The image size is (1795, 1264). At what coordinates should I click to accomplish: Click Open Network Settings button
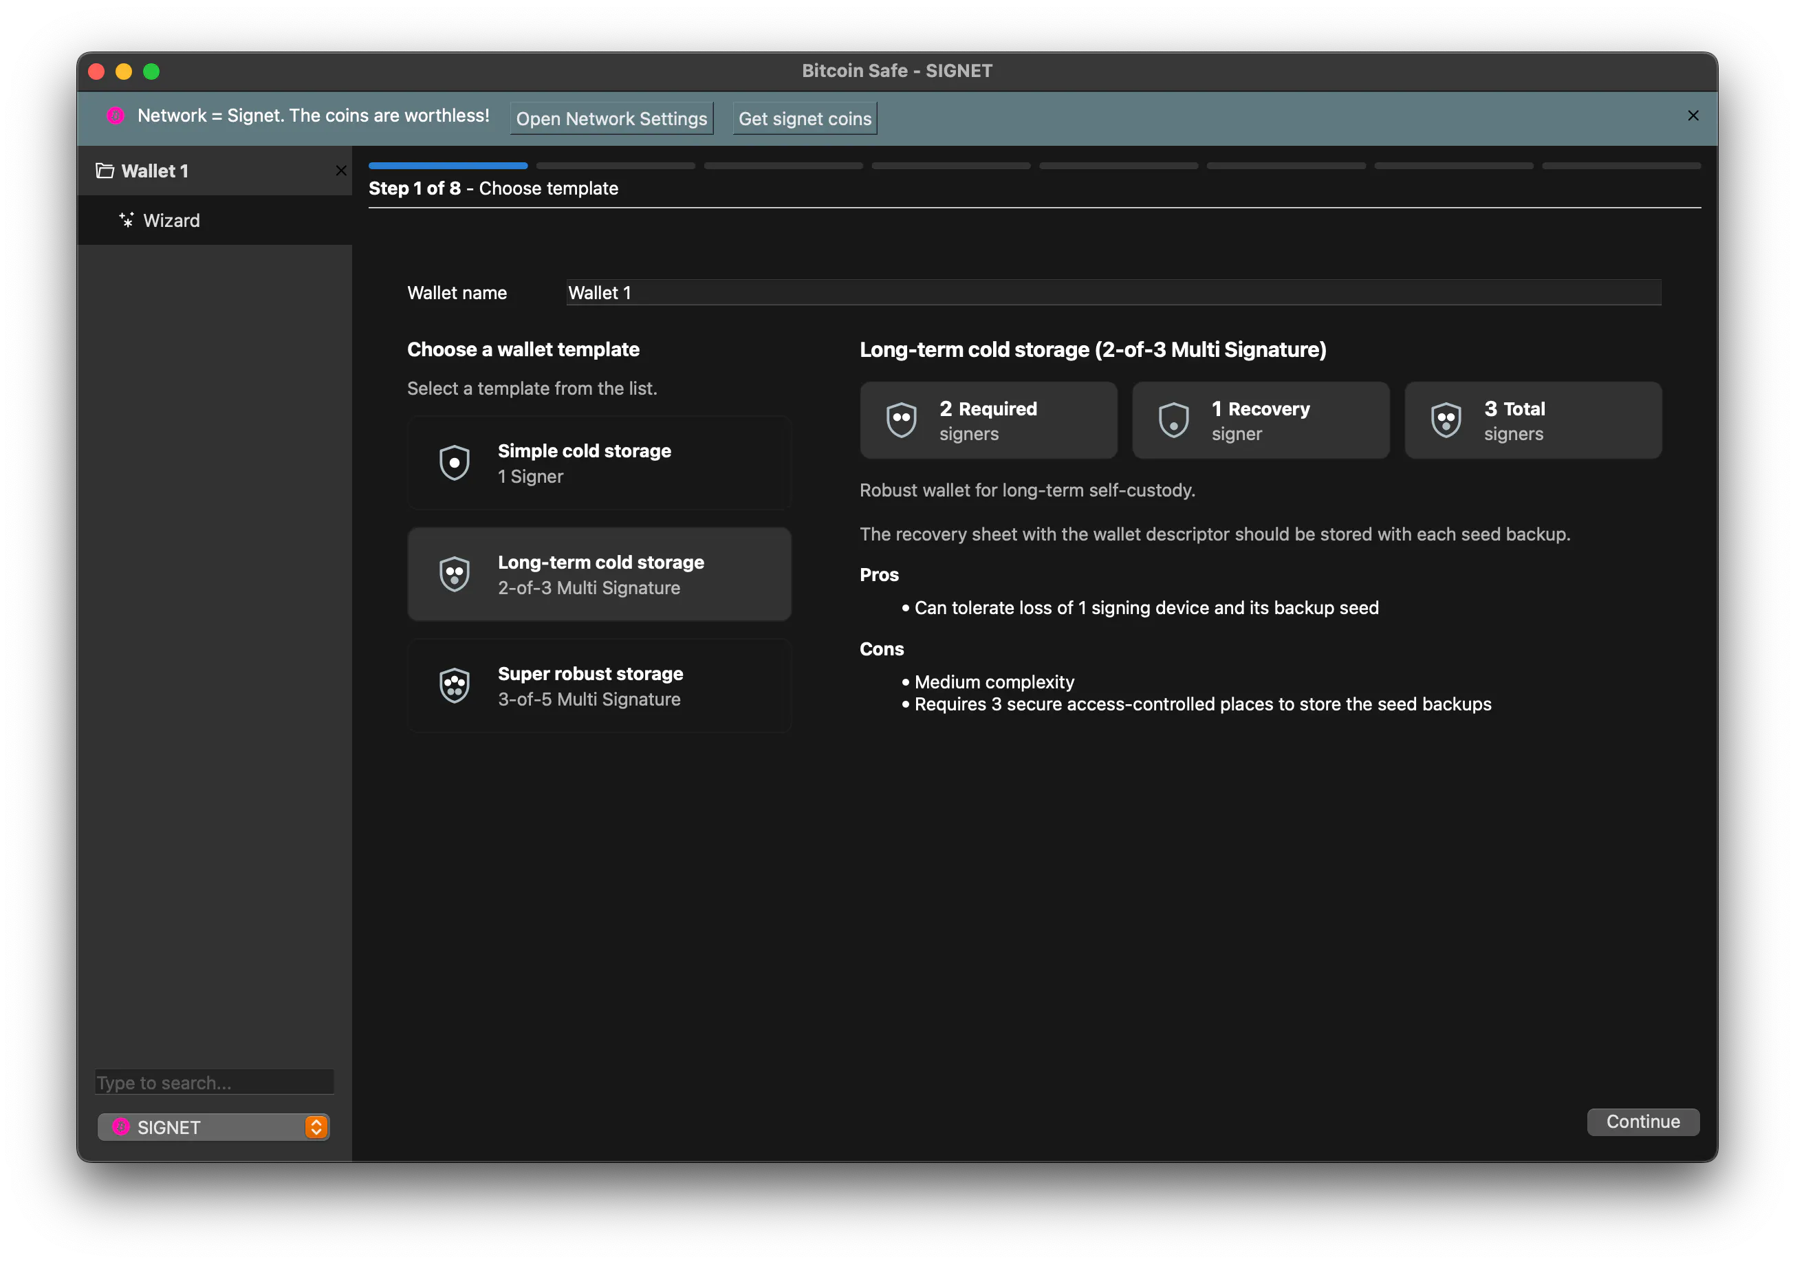coord(611,118)
